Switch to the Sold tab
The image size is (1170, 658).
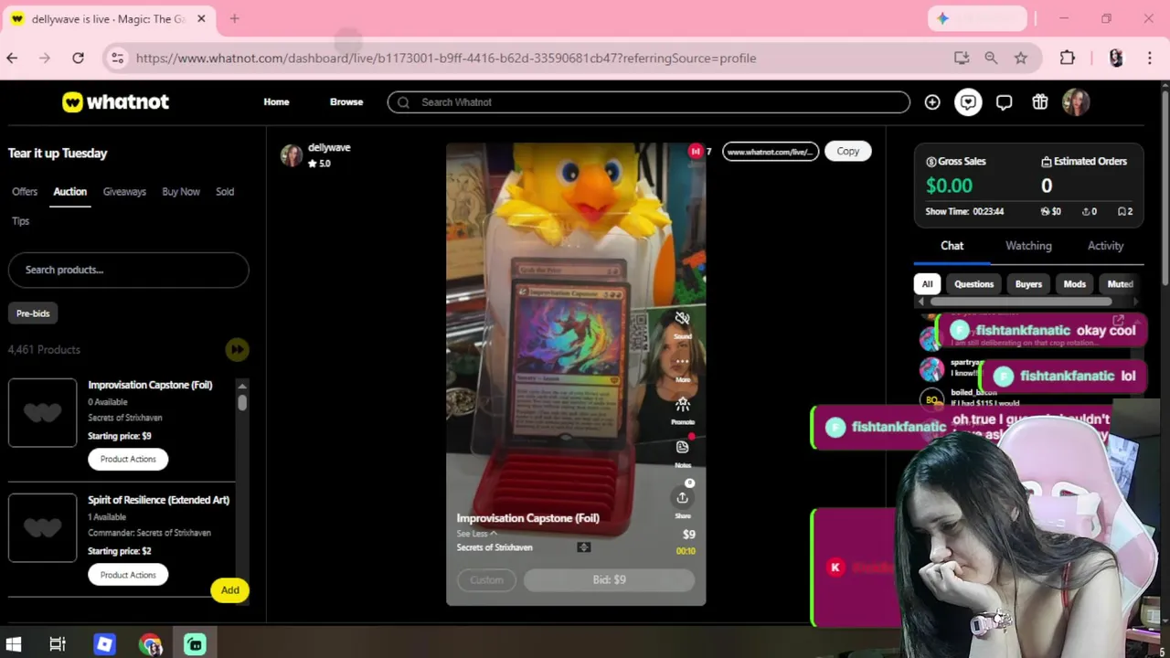pyautogui.click(x=225, y=192)
